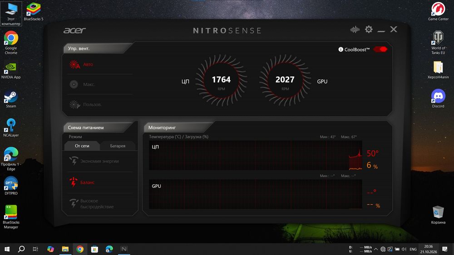Toggle the CoolBoost switch
454x255 pixels.
click(x=380, y=49)
